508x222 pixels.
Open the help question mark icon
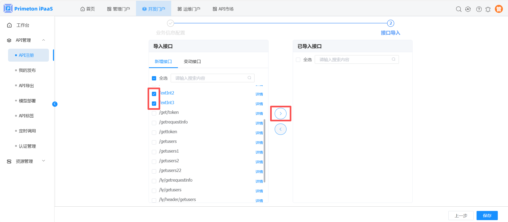pyautogui.click(x=479, y=9)
